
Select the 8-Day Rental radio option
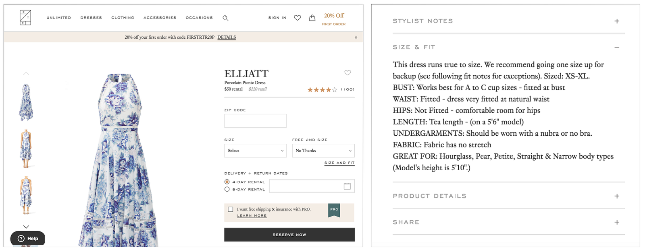[227, 189]
